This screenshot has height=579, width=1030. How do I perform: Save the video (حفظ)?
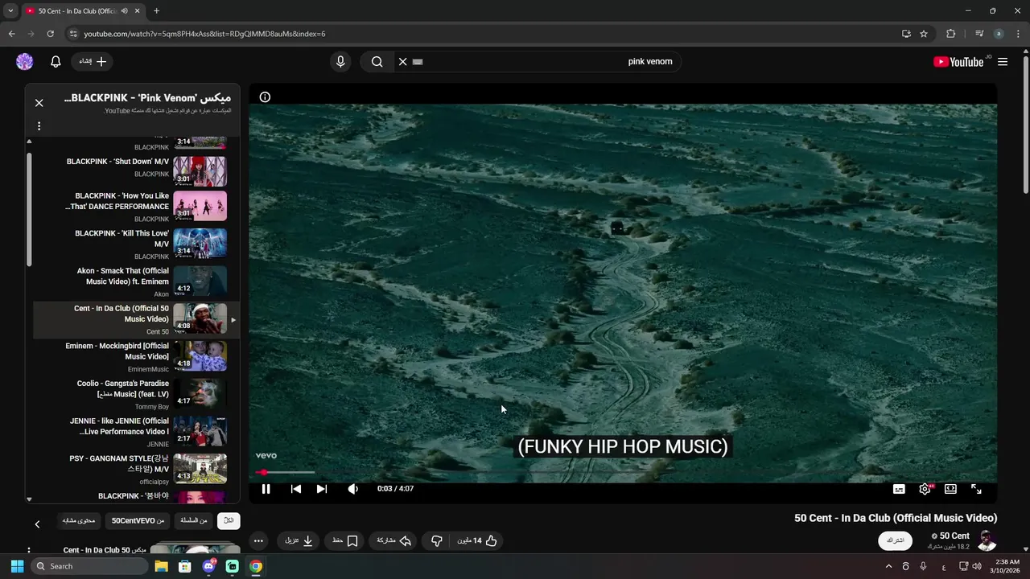click(x=344, y=541)
